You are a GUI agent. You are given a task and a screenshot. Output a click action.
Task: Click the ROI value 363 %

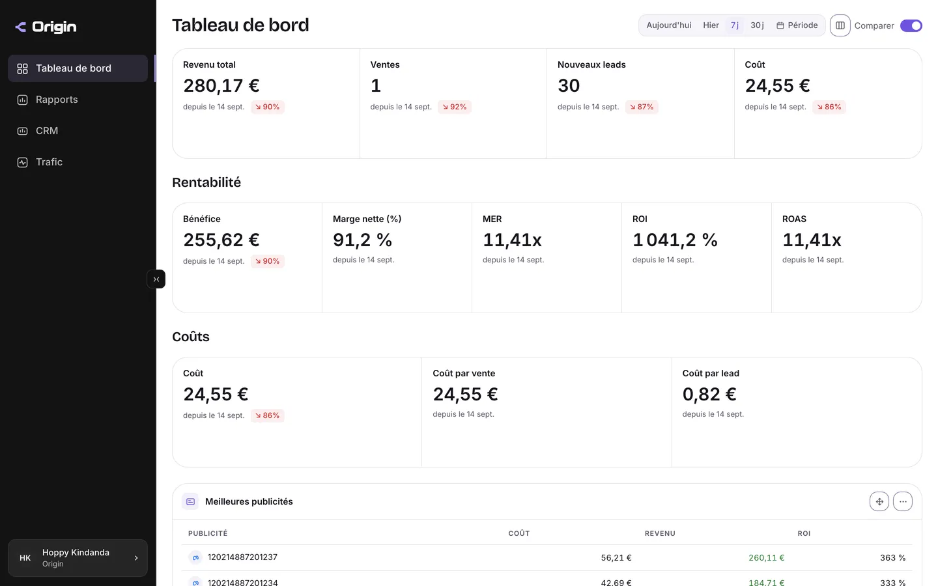(x=893, y=558)
